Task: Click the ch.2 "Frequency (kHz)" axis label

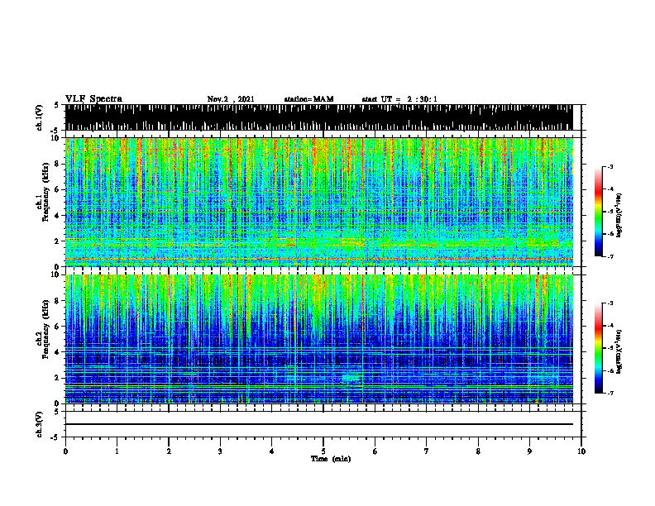Action: (45, 329)
